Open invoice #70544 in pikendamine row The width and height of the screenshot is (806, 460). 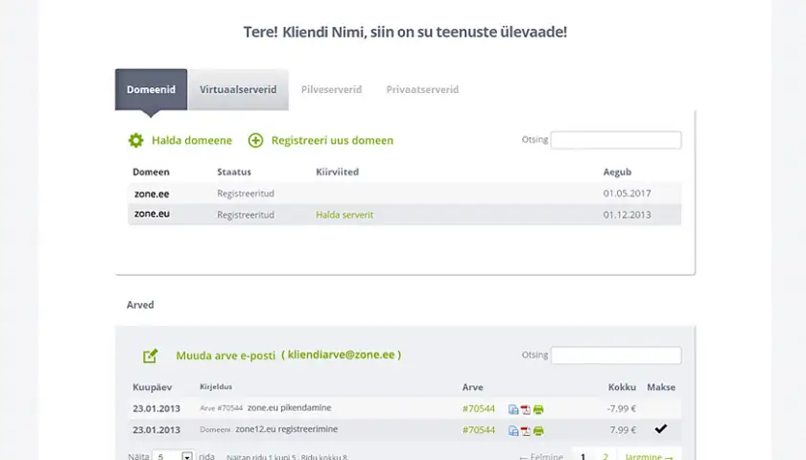[479, 408]
